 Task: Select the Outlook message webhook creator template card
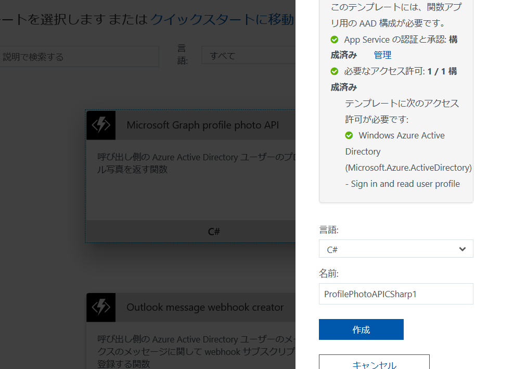pyautogui.click(x=190, y=328)
